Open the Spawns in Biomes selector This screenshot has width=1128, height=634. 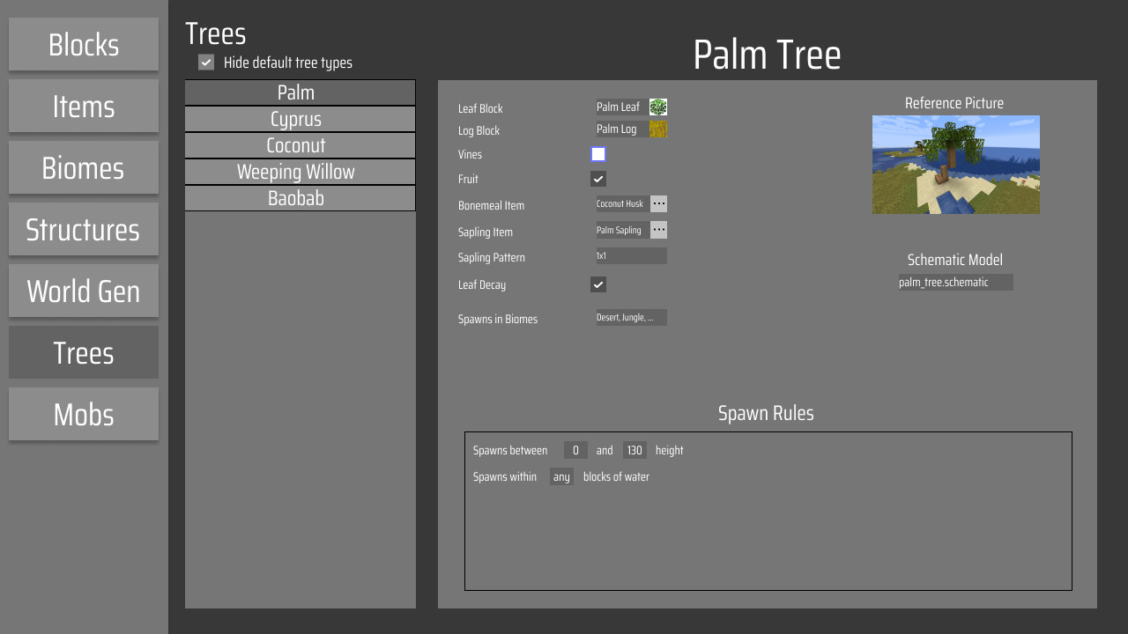[x=631, y=317]
